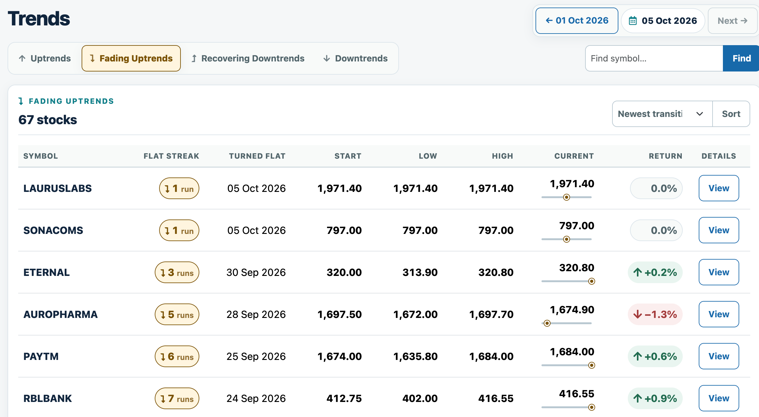
Task: Focus the Find symbol search field
Action: coord(654,58)
